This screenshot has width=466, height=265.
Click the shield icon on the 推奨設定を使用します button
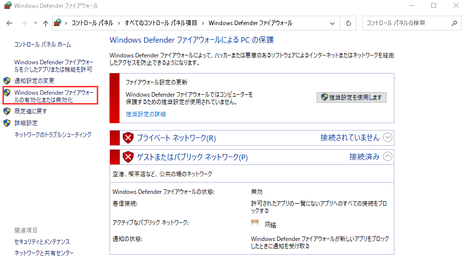pyautogui.click(x=324, y=97)
